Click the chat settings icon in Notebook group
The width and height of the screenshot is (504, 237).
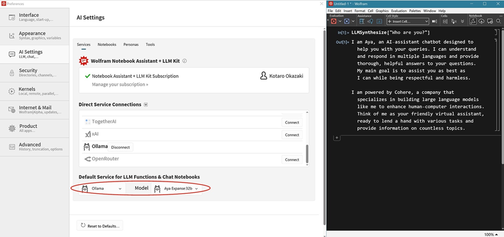click(490, 21)
